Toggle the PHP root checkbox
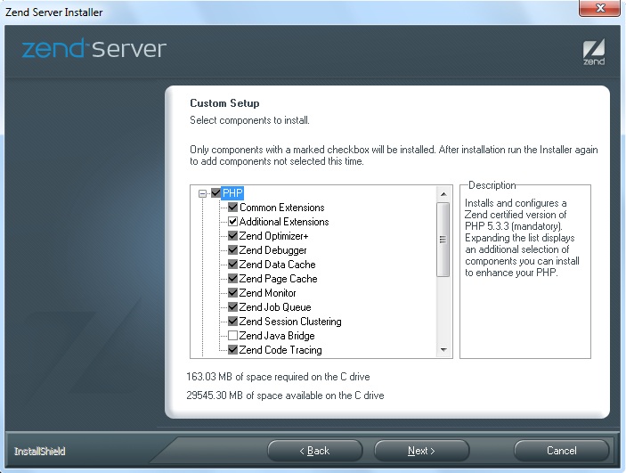 [216, 193]
